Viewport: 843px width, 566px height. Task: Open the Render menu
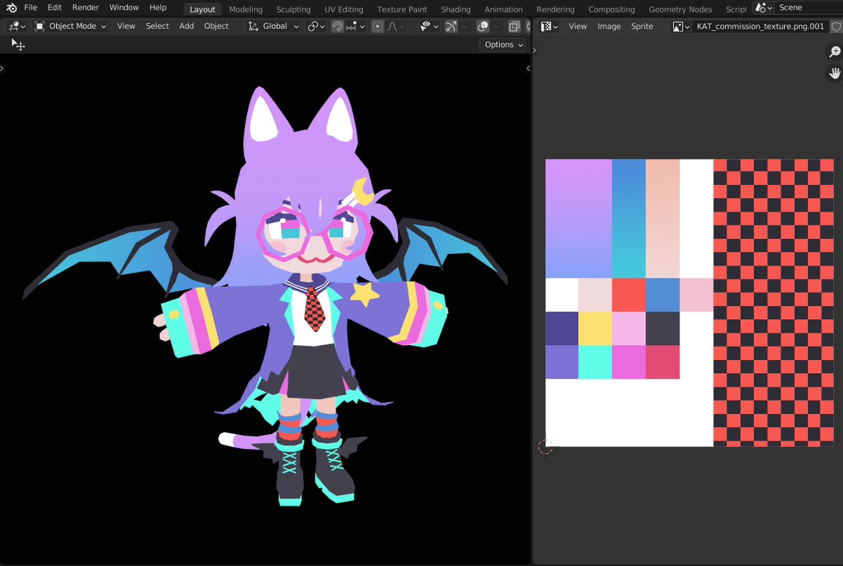86,8
